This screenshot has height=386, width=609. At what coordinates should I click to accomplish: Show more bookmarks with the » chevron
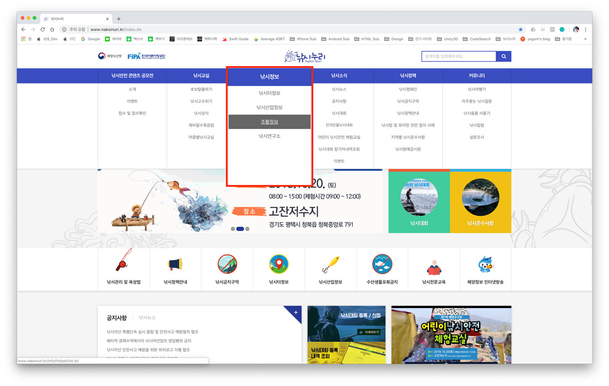585,39
